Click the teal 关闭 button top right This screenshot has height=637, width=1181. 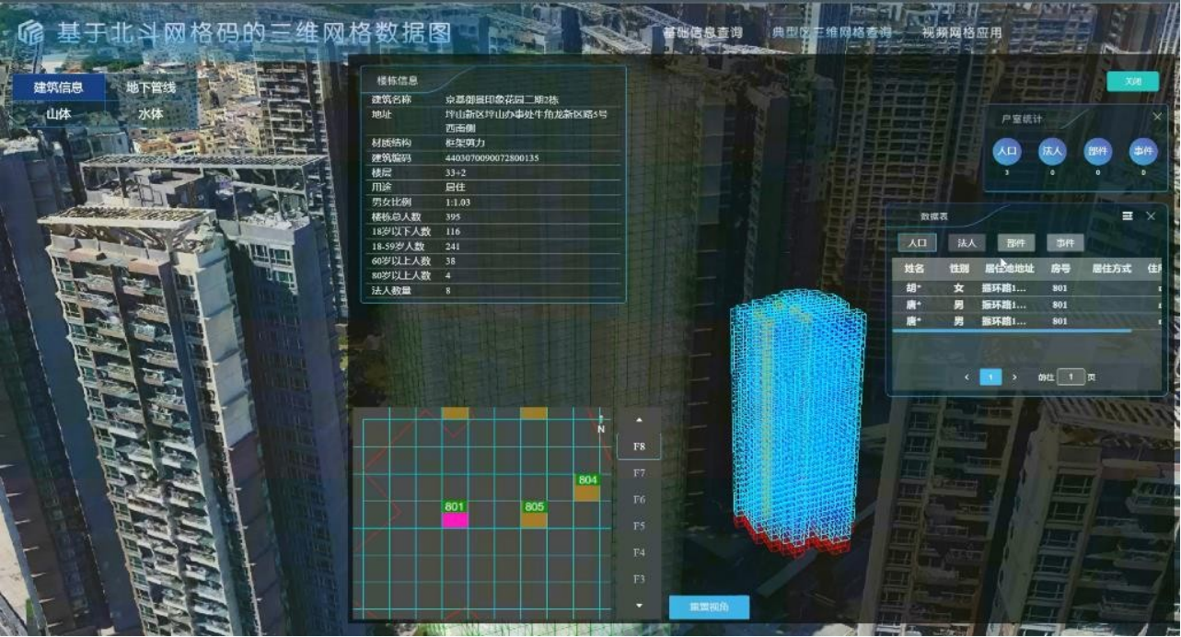(x=1132, y=81)
